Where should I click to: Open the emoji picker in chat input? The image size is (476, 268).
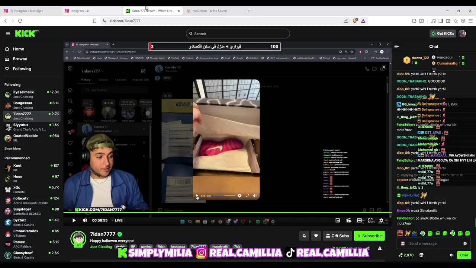pyautogui.click(x=465, y=243)
